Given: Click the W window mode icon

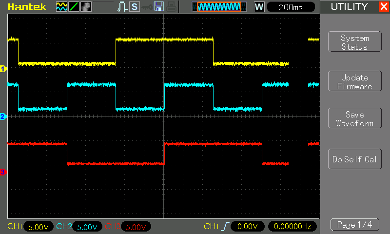Looking at the screenshot, I should [x=259, y=7].
